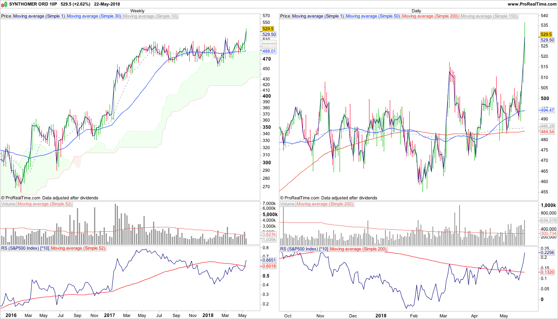Click the 1,621k volume average tag

click(269, 234)
